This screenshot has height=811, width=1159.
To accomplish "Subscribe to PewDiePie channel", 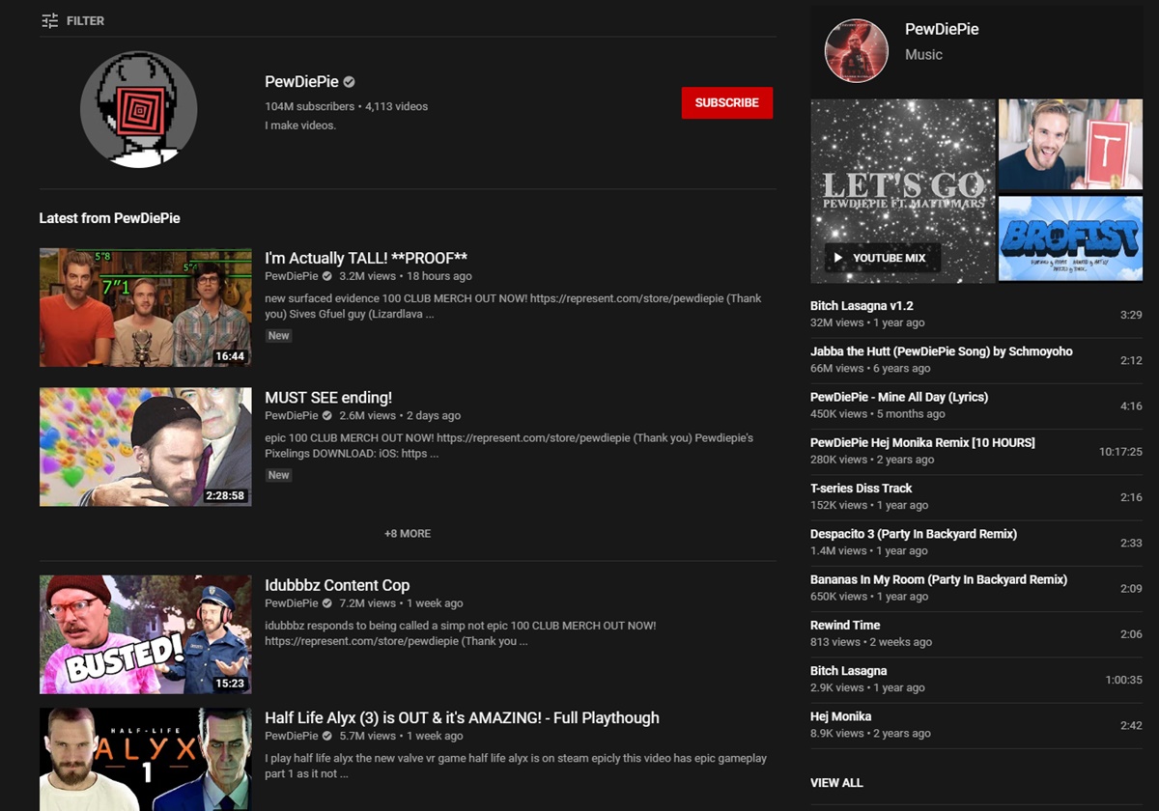I will [x=727, y=102].
